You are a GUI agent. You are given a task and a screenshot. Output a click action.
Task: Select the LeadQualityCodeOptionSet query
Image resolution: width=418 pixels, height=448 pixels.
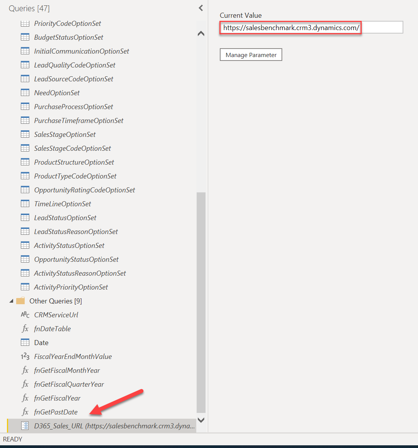(74, 65)
